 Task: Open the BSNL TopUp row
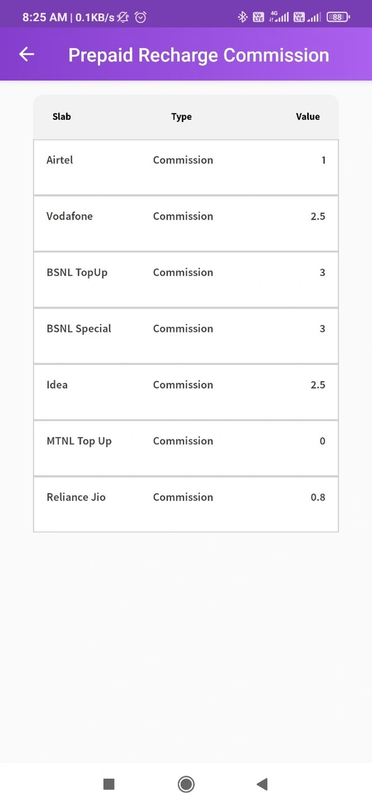coord(185,280)
